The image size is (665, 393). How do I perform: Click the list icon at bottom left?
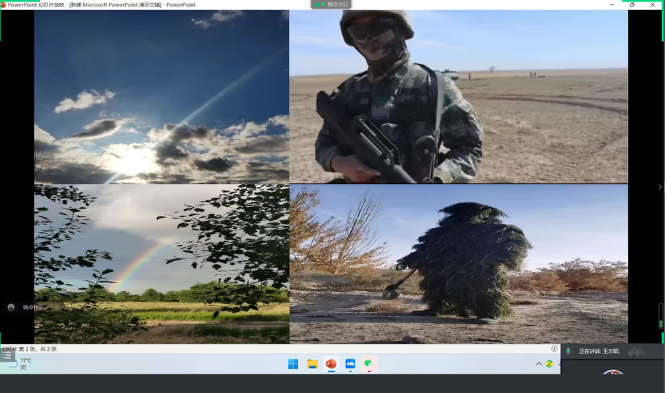click(7, 356)
